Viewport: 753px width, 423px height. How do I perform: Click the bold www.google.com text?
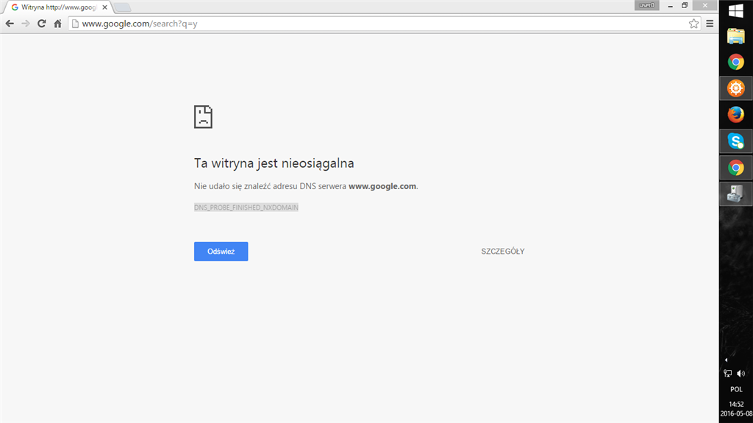tap(382, 186)
